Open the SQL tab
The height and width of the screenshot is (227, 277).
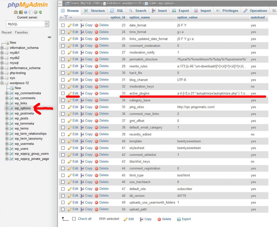coord(117,11)
